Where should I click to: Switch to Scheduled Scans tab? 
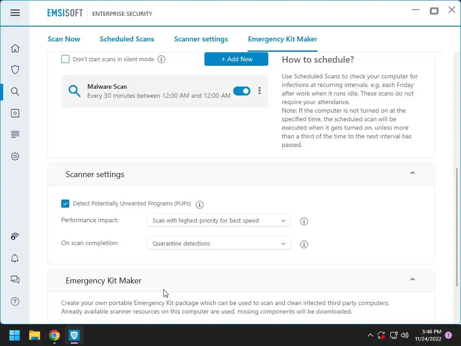click(x=127, y=39)
